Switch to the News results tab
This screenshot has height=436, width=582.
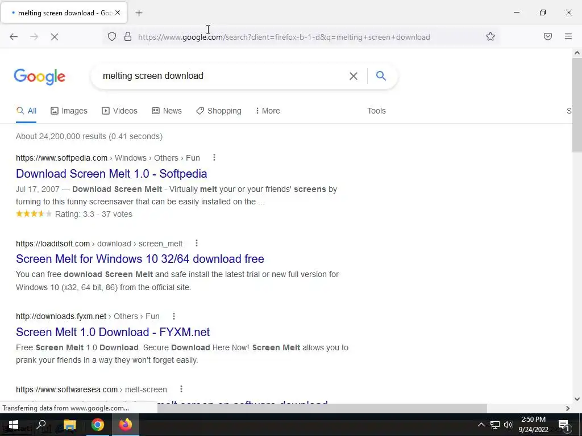167,111
